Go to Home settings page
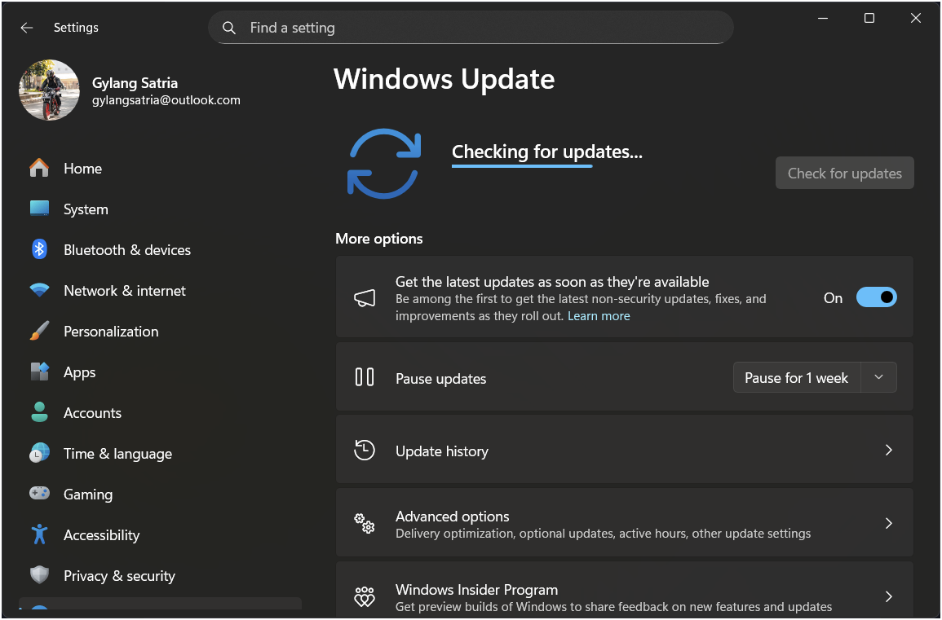Image resolution: width=942 pixels, height=620 pixels. point(161,168)
